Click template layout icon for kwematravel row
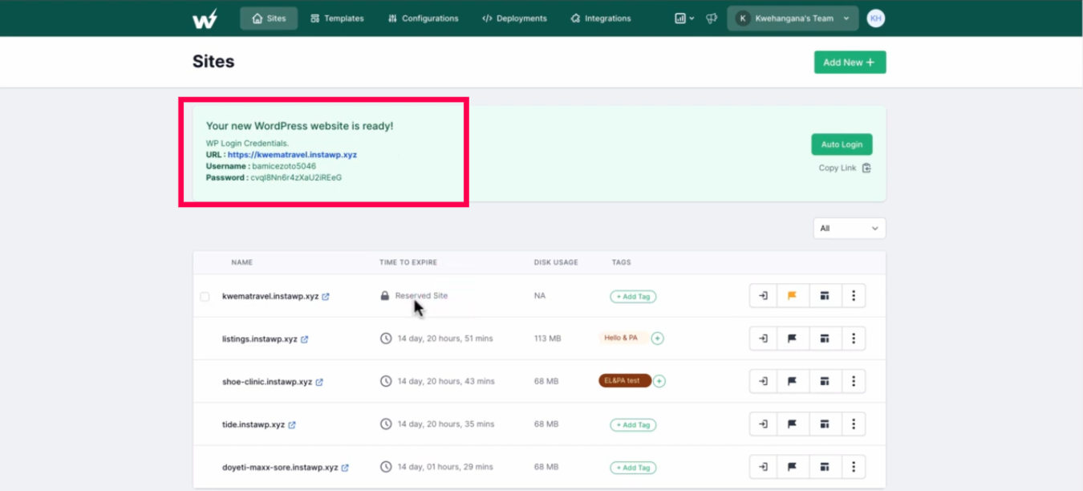Screen dimensions: 1083x491 (x=824, y=296)
